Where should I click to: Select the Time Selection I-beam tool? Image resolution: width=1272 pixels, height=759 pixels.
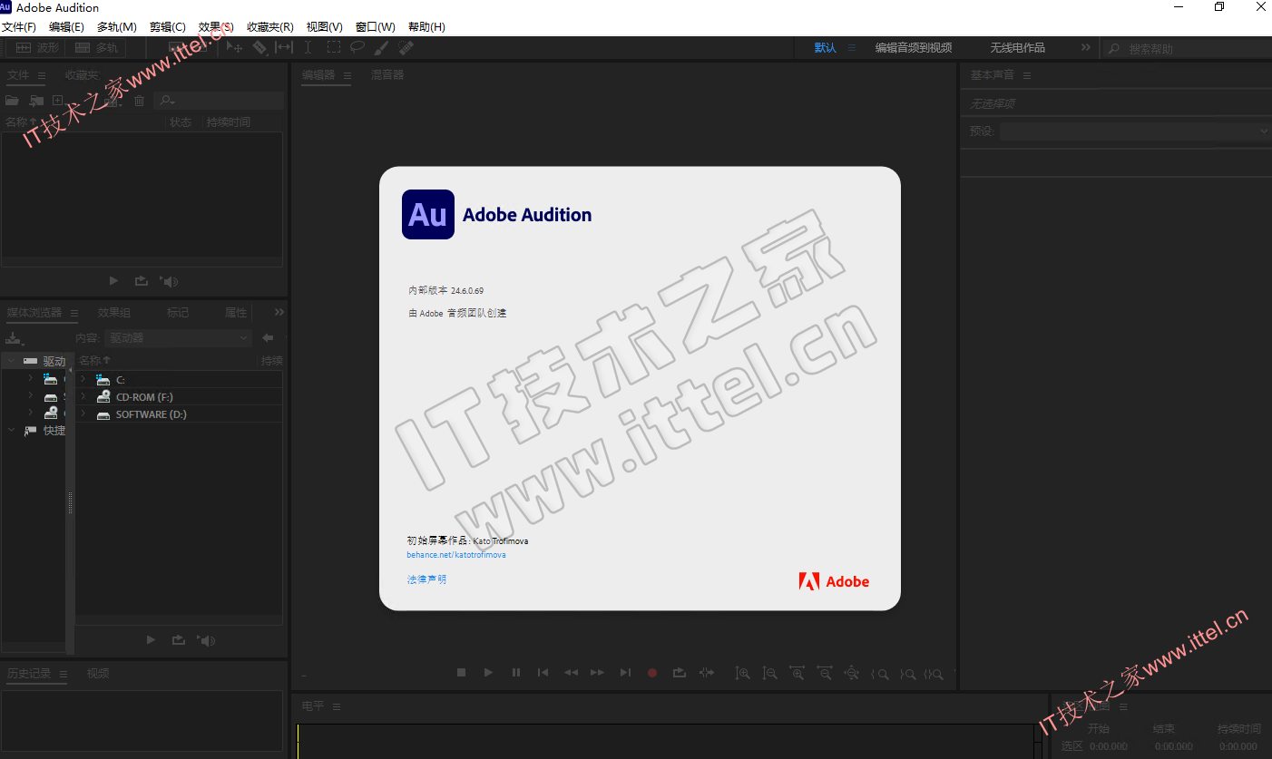click(x=308, y=47)
